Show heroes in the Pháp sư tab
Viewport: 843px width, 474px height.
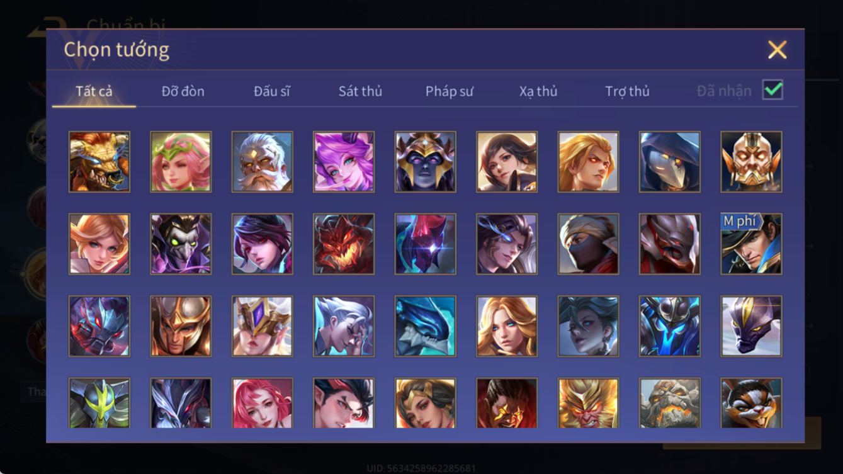pos(449,91)
